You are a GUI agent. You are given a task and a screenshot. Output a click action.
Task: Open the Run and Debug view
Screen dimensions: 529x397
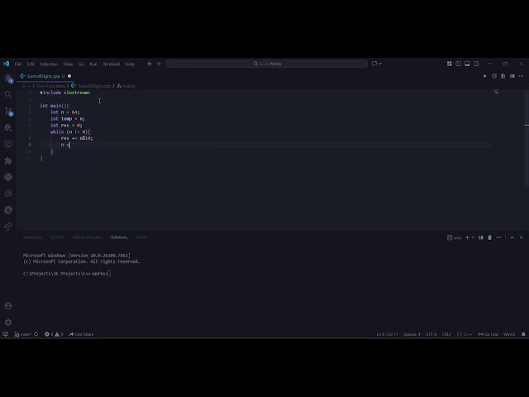pos(8,127)
